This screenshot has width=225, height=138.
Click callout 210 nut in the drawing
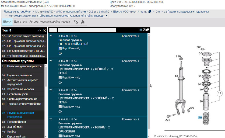click(x=178, y=56)
